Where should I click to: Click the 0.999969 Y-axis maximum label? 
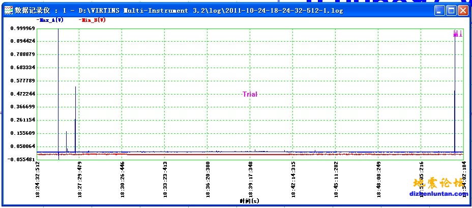click(23, 28)
